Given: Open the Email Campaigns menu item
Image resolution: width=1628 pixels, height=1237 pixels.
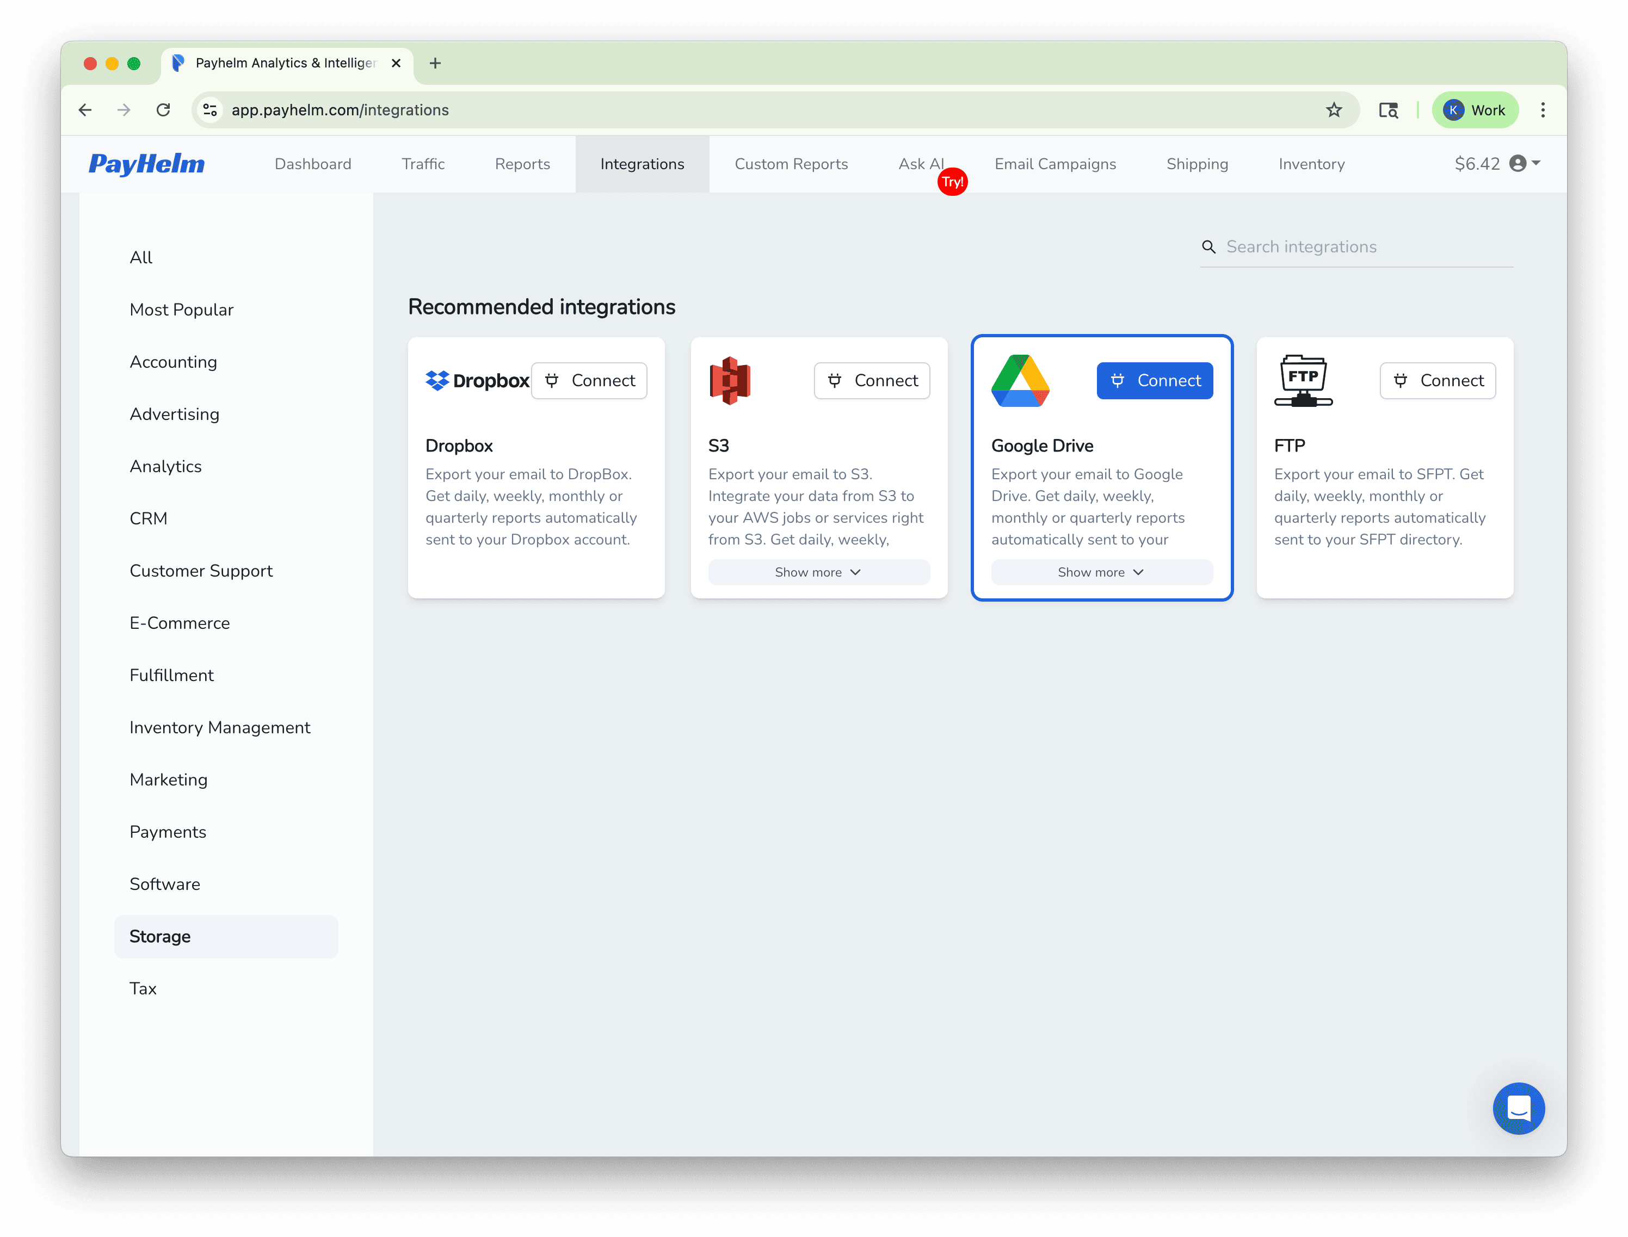Looking at the screenshot, I should pos(1055,163).
